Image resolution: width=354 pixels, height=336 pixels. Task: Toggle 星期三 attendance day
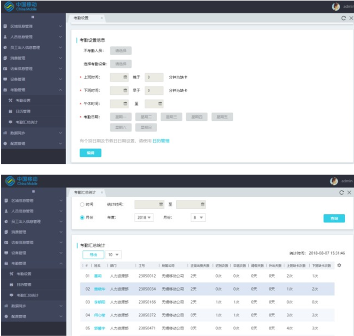click(x=171, y=117)
